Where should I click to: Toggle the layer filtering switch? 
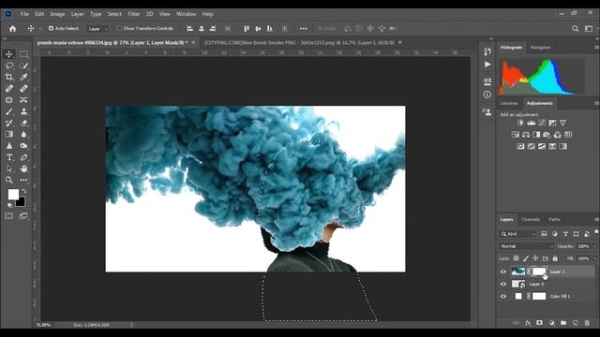tap(596, 232)
